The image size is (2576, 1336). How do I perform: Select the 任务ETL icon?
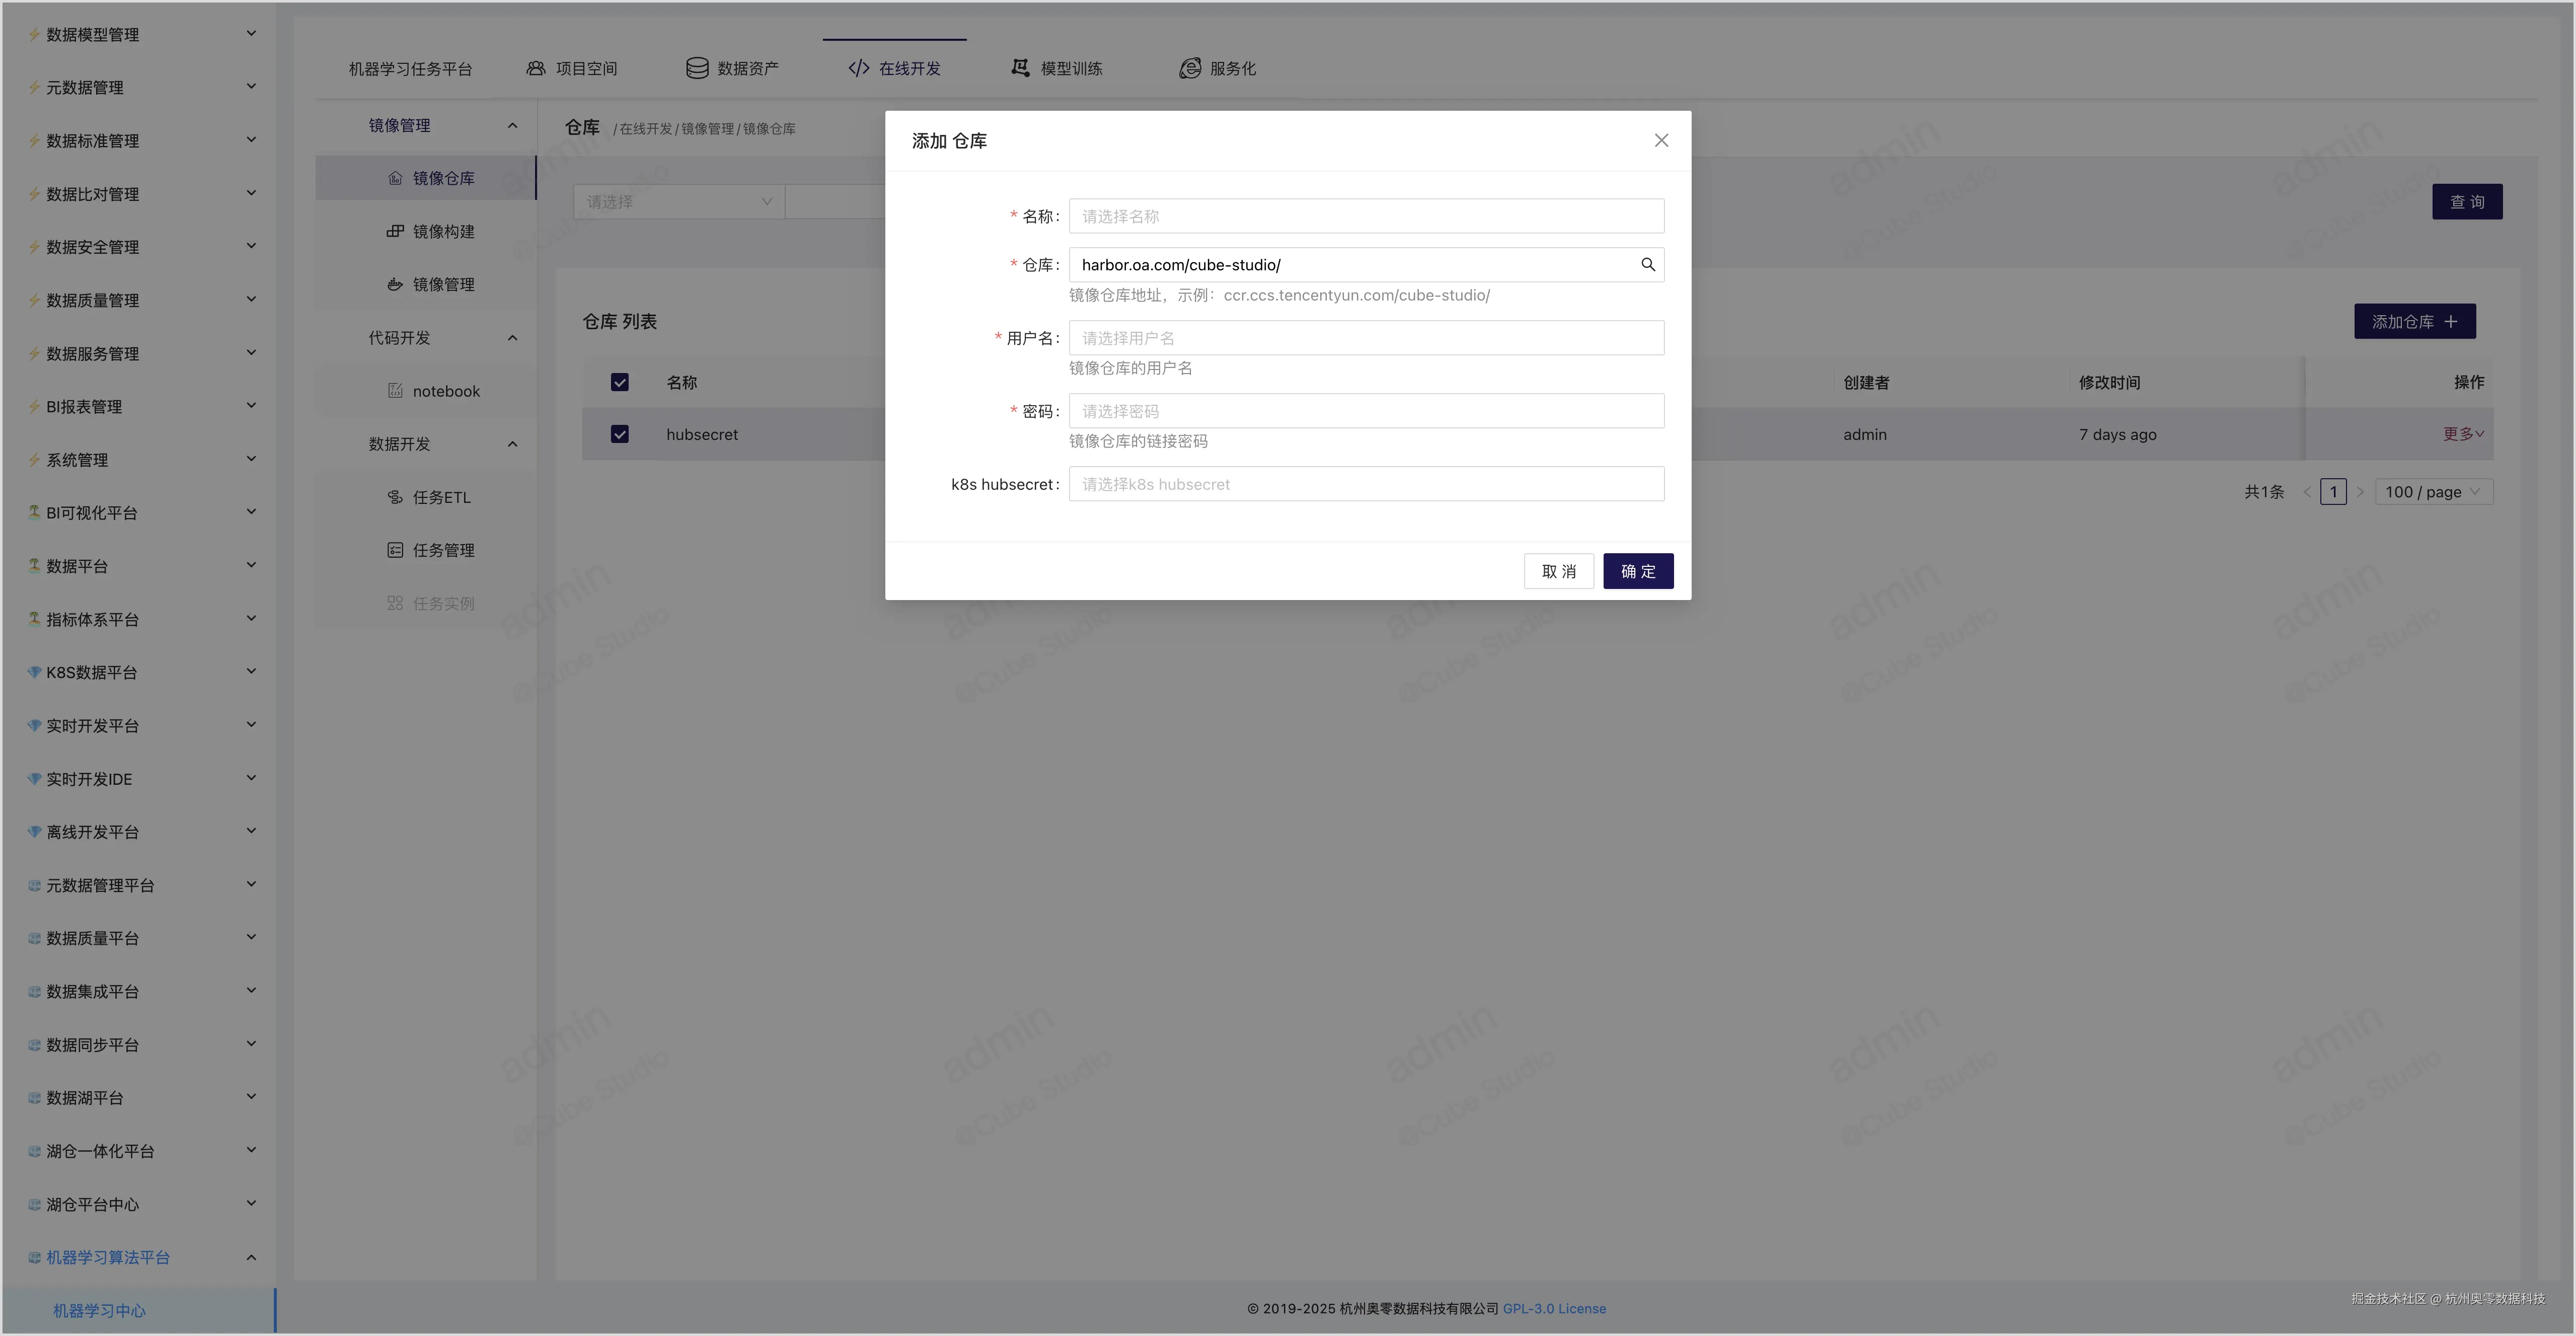pos(395,496)
